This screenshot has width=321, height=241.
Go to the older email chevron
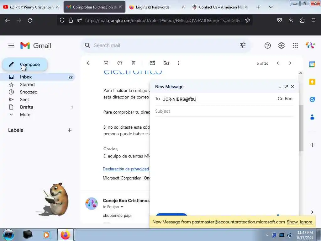[x=290, y=63]
